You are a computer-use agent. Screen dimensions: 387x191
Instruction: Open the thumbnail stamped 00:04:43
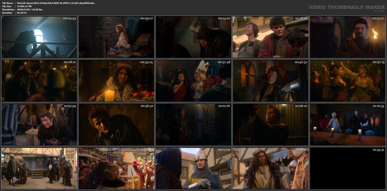(39, 37)
